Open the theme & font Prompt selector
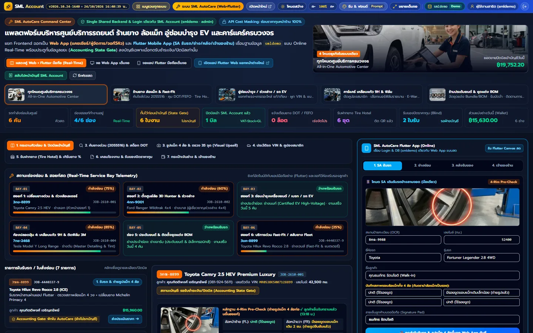Viewport: 533px width, 333px height. pos(363,6)
